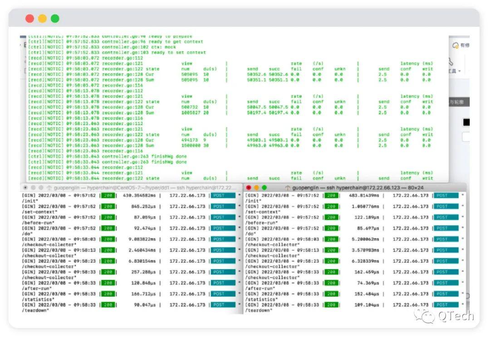Open the 工具 dropdown arrow
This screenshot has width=490, height=338.
pos(459,71)
